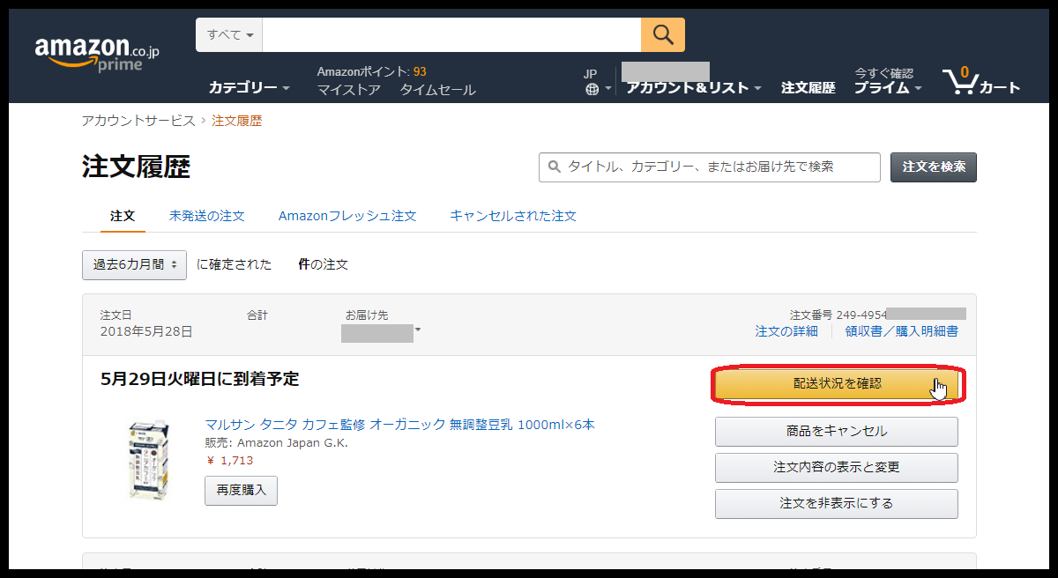The height and width of the screenshot is (578, 1058).
Task: Select the キャンセルされた注文 tab
Action: point(512,216)
